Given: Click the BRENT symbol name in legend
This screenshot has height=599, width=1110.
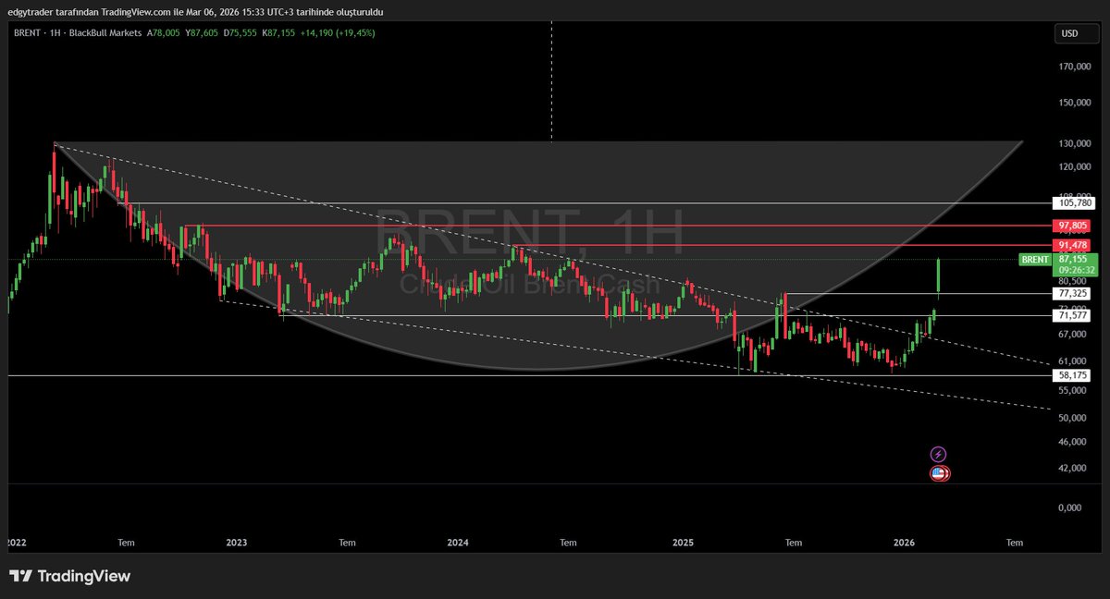Looking at the screenshot, I should pyautogui.click(x=28, y=32).
